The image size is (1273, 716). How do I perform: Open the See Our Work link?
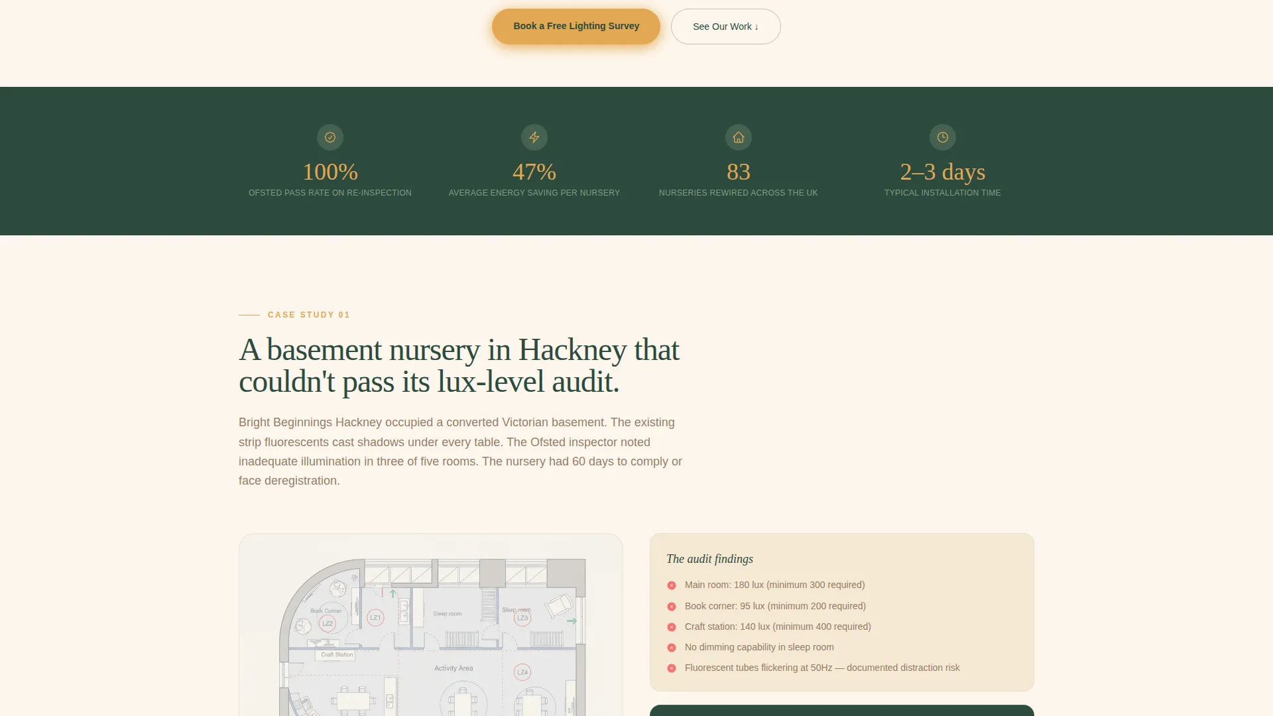click(725, 27)
